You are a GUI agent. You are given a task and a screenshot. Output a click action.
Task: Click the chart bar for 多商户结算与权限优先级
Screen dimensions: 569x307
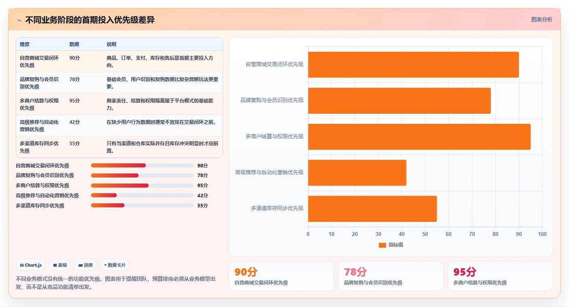click(419, 137)
